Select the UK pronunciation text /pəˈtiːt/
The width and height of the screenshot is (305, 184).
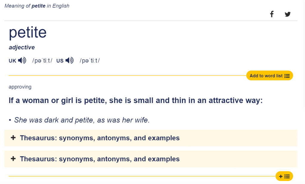tap(43, 60)
